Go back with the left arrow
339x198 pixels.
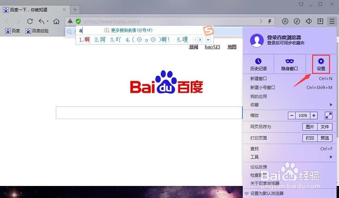7,21
